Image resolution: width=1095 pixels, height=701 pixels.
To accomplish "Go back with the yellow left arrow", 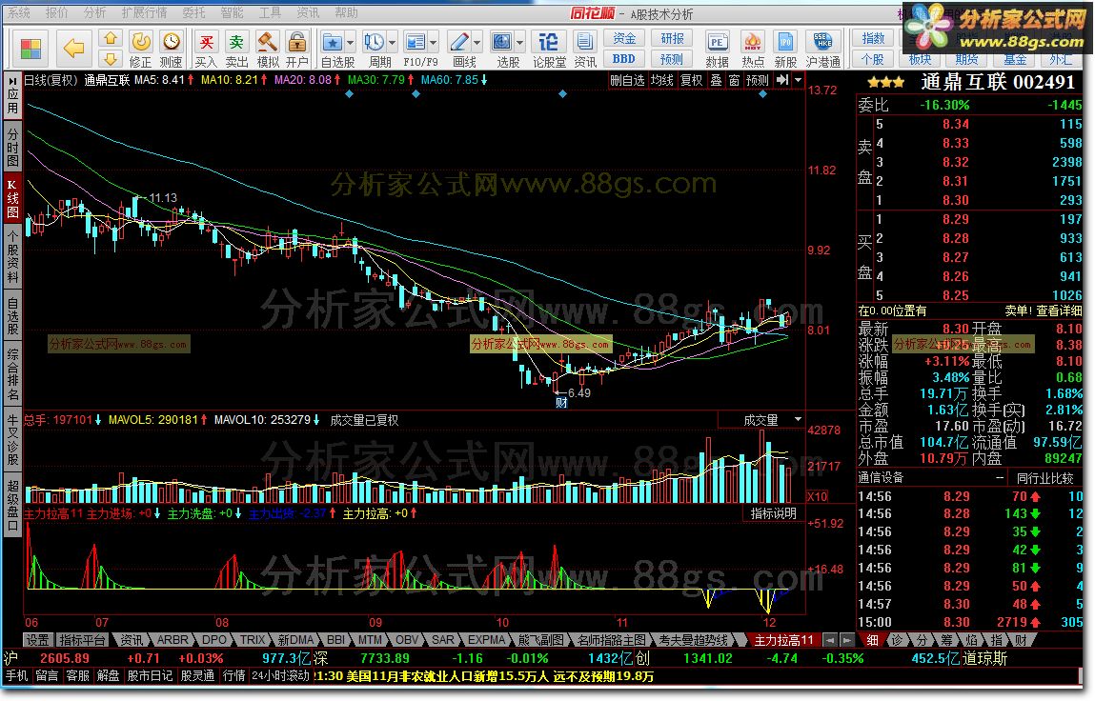I will pos(73,49).
